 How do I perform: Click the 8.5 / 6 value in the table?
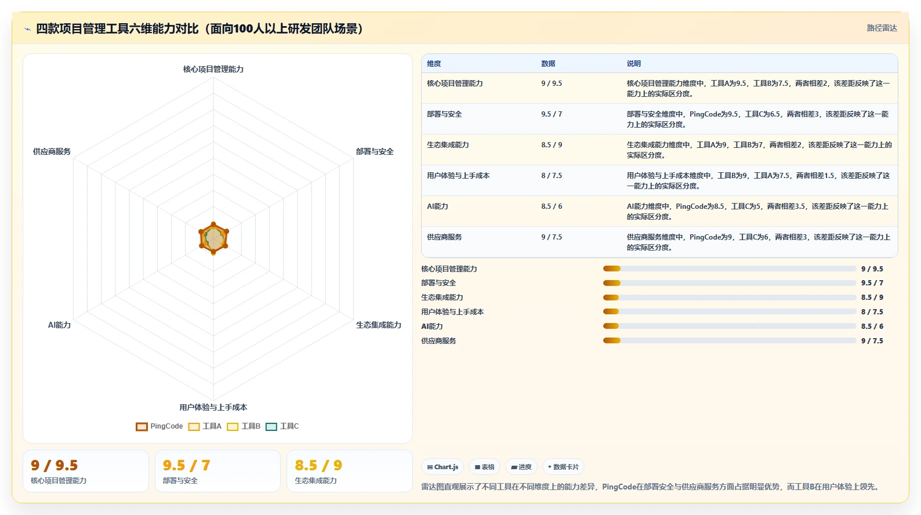552,206
